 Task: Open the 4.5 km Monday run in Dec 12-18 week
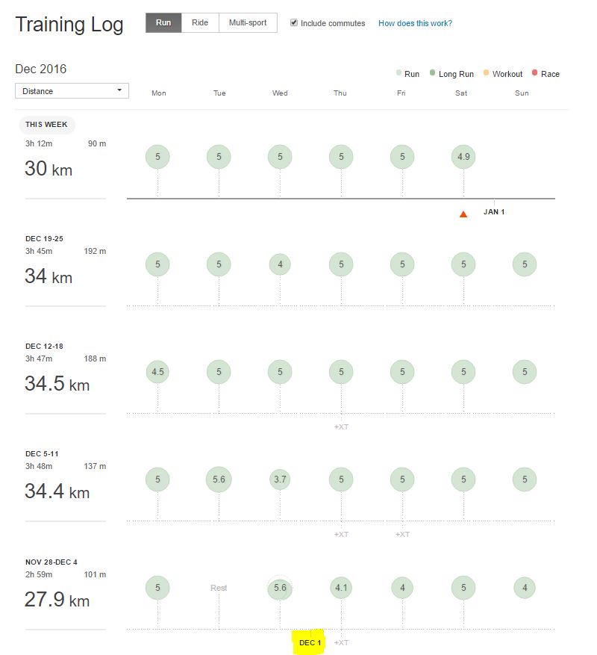pyautogui.click(x=157, y=372)
